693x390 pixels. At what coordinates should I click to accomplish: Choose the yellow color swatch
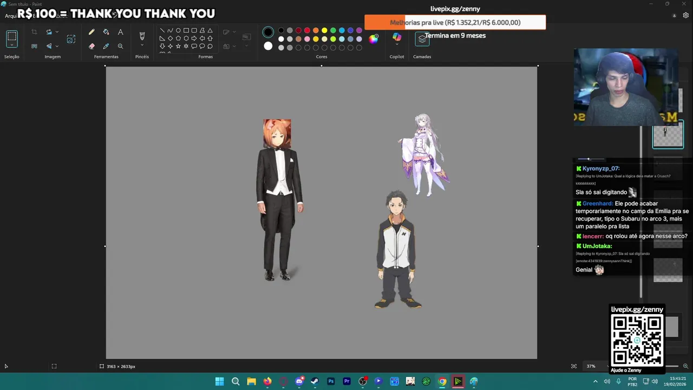[x=324, y=30]
